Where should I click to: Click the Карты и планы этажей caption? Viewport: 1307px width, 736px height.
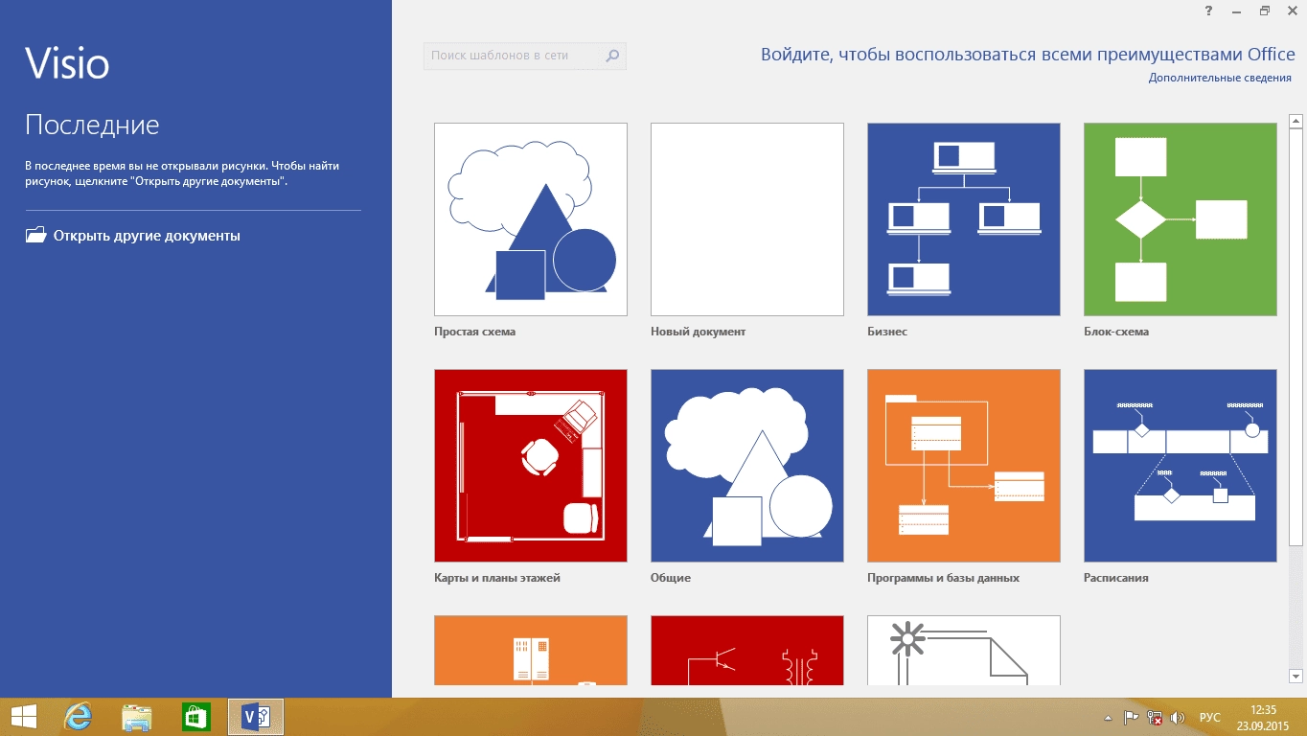(497, 578)
